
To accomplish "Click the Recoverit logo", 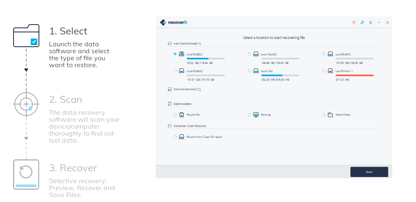I will (x=173, y=23).
